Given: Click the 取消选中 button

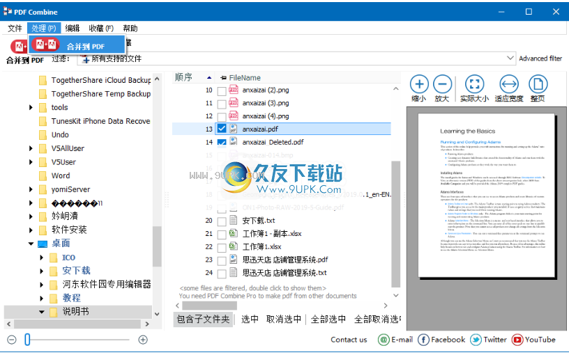Looking at the screenshot, I should tap(284, 319).
